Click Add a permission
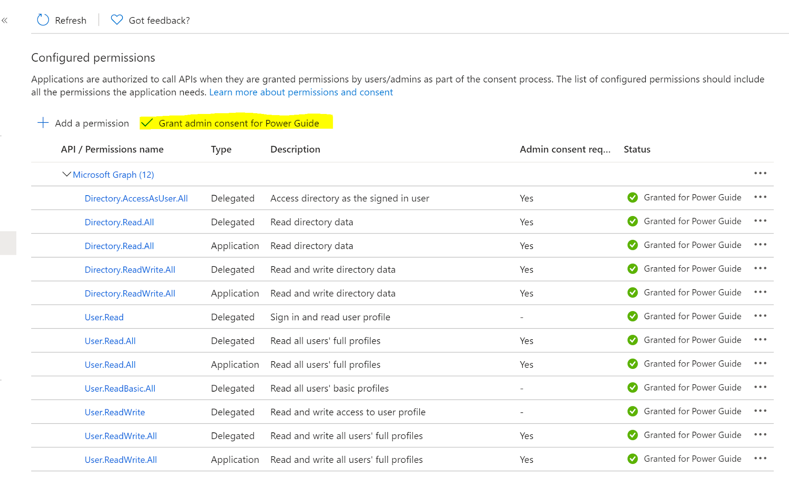The height and width of the screenshot is (484, 789). tap(91, 123)
